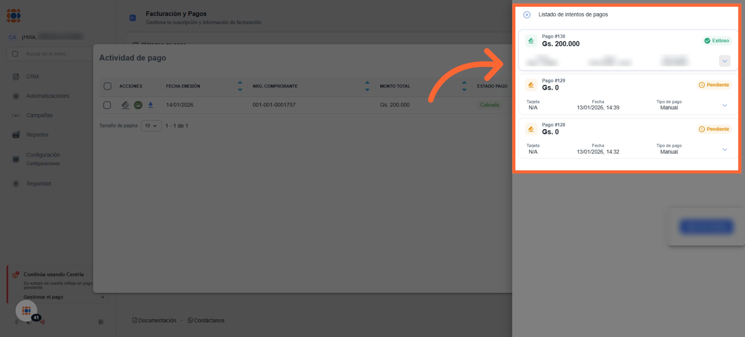Viewport: 745px width, 337px height.
Task: Click the Pago #128 orange icon
Action: click(x=531, y=129)
